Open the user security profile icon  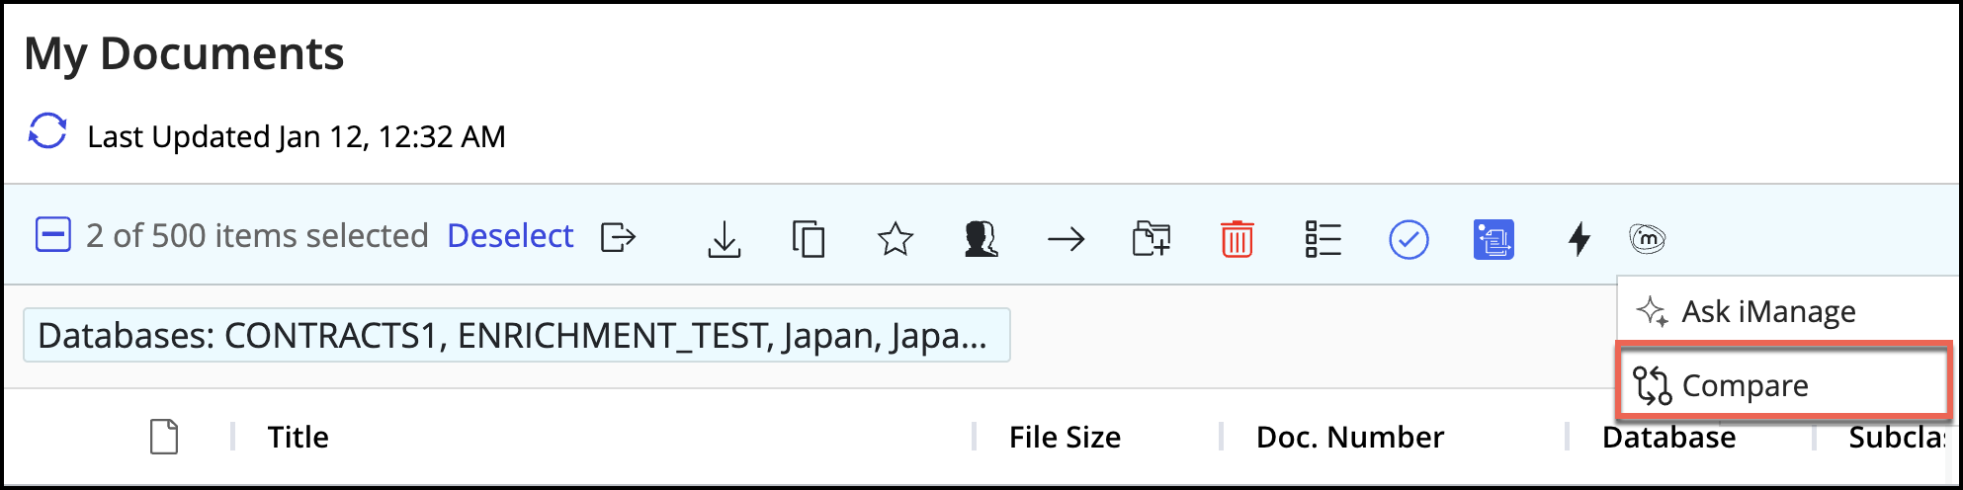(x=981, y=239)
